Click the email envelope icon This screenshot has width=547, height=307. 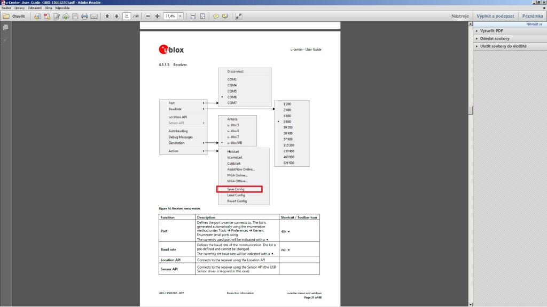click(x=94, y=16)
